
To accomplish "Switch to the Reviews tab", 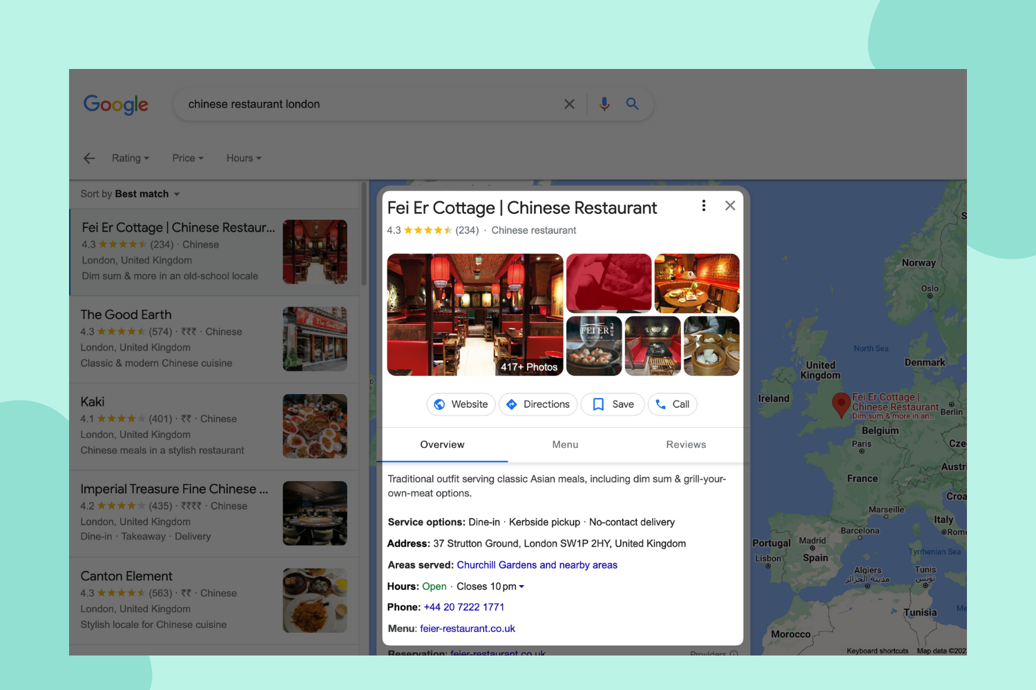I will pos(686,445).
